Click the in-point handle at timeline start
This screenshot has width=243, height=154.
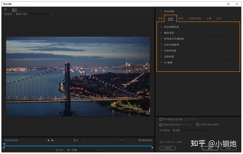(x=4, y=148)
